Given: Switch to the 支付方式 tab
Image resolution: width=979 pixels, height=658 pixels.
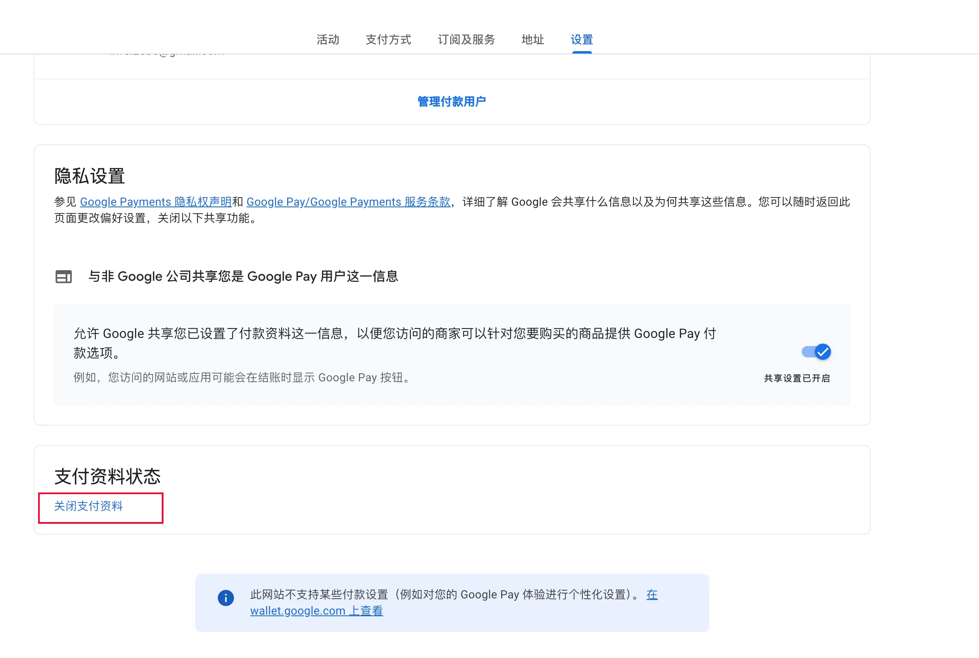Looking at the screenshot, I should point(388,39).
